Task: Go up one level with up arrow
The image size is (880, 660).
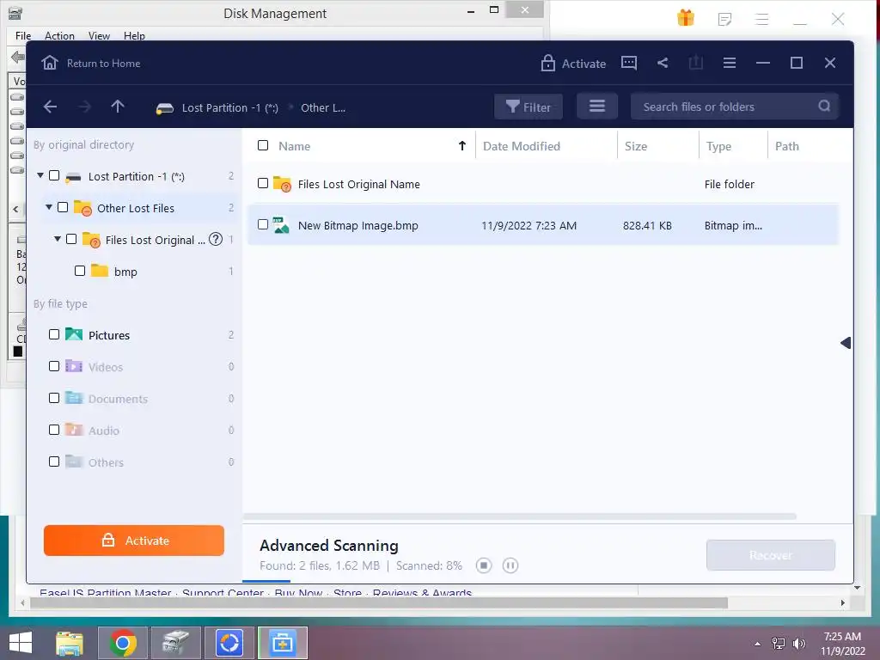Action: pyautogui.click(x=117, y=107)
